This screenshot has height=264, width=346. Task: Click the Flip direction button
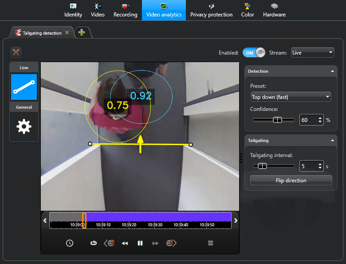pos(291,180)
